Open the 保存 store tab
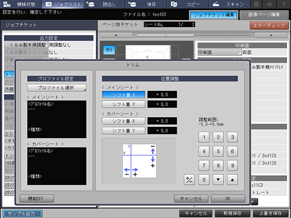Viewport: 291px width, 218px height. [x=146, y=4]
